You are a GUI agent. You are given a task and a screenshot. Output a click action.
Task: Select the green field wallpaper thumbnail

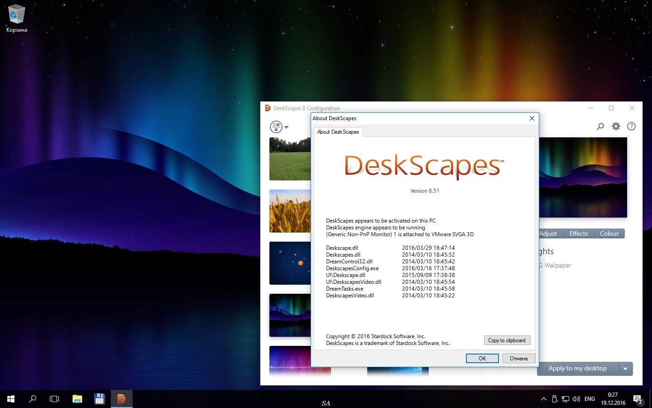(x=290, y=159)
